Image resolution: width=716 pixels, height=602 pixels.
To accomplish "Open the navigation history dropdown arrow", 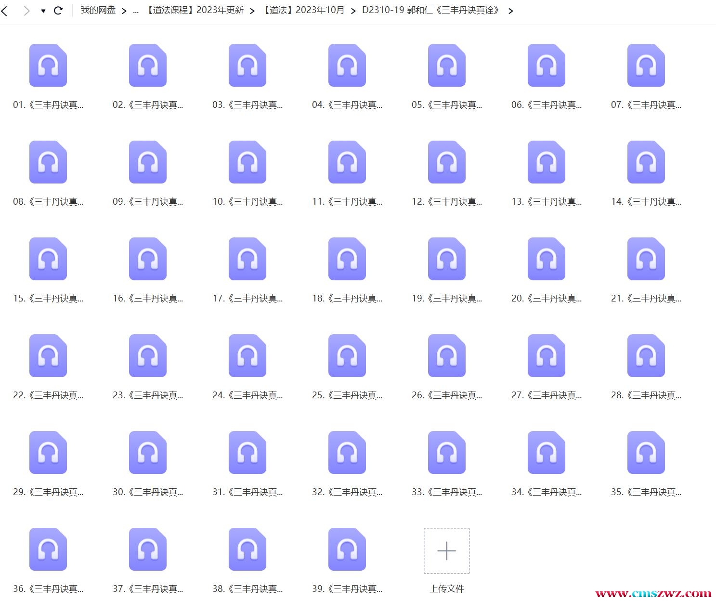I will point(43,11).
